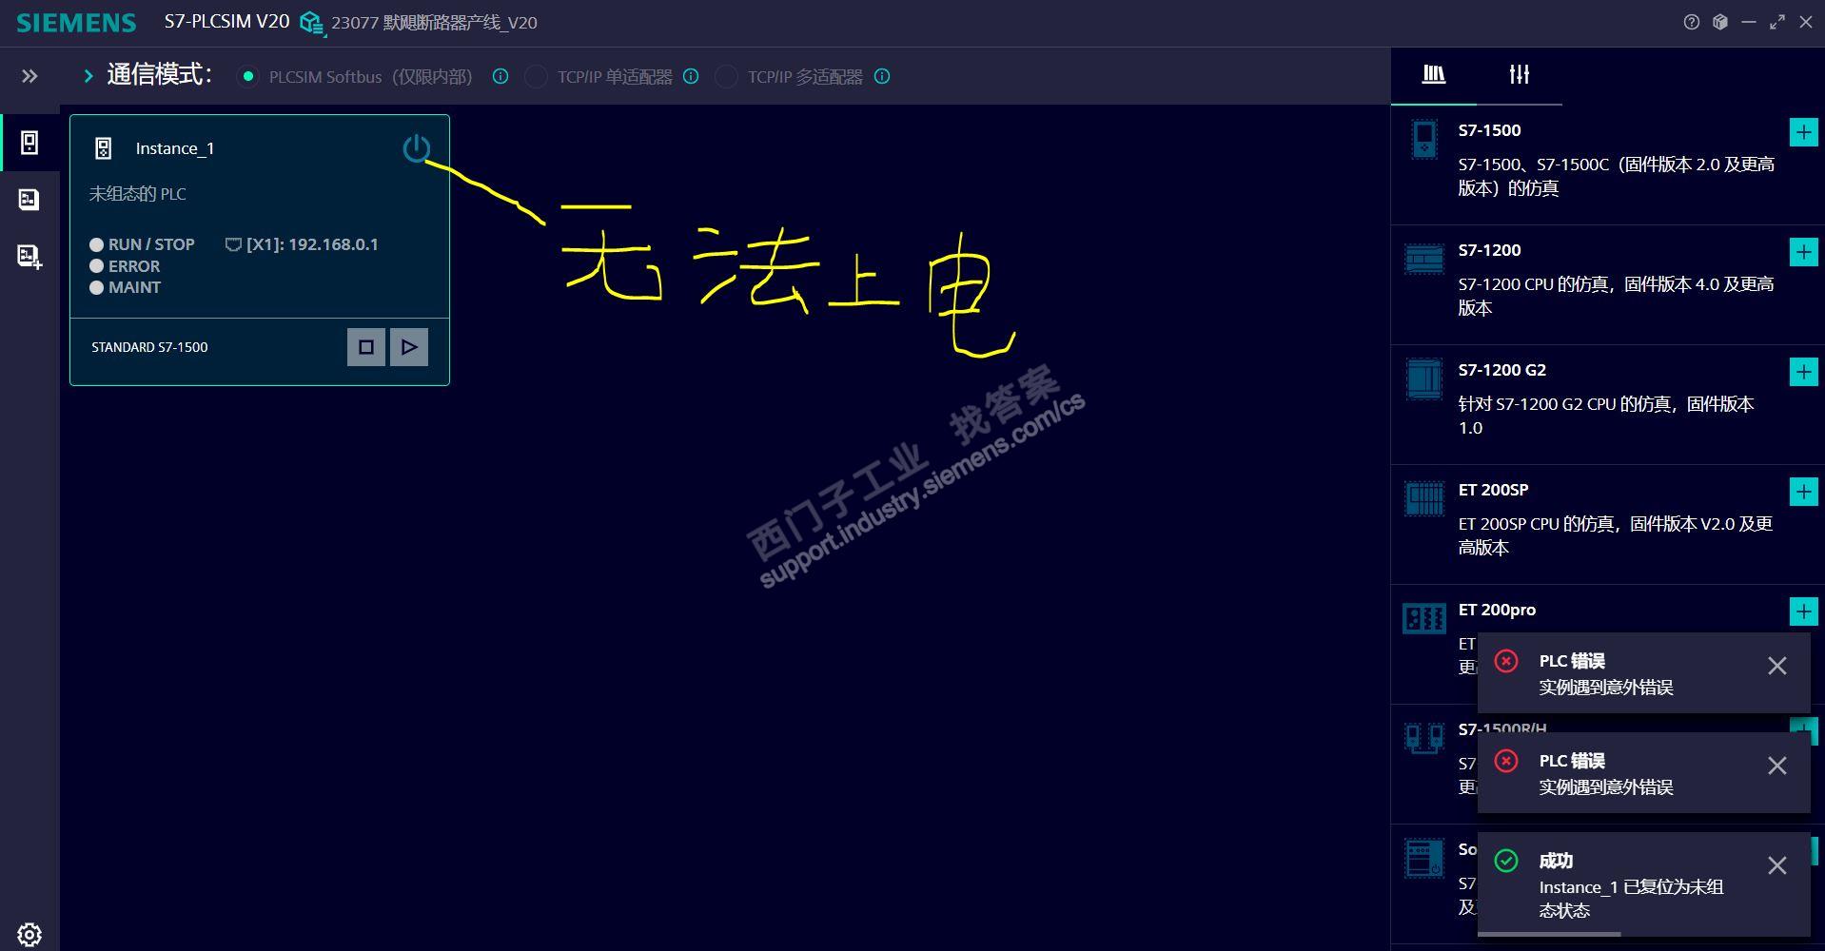The image size is (1825, 951).
Task: Click the ET 200SP library title
Action: (1494, 490)
